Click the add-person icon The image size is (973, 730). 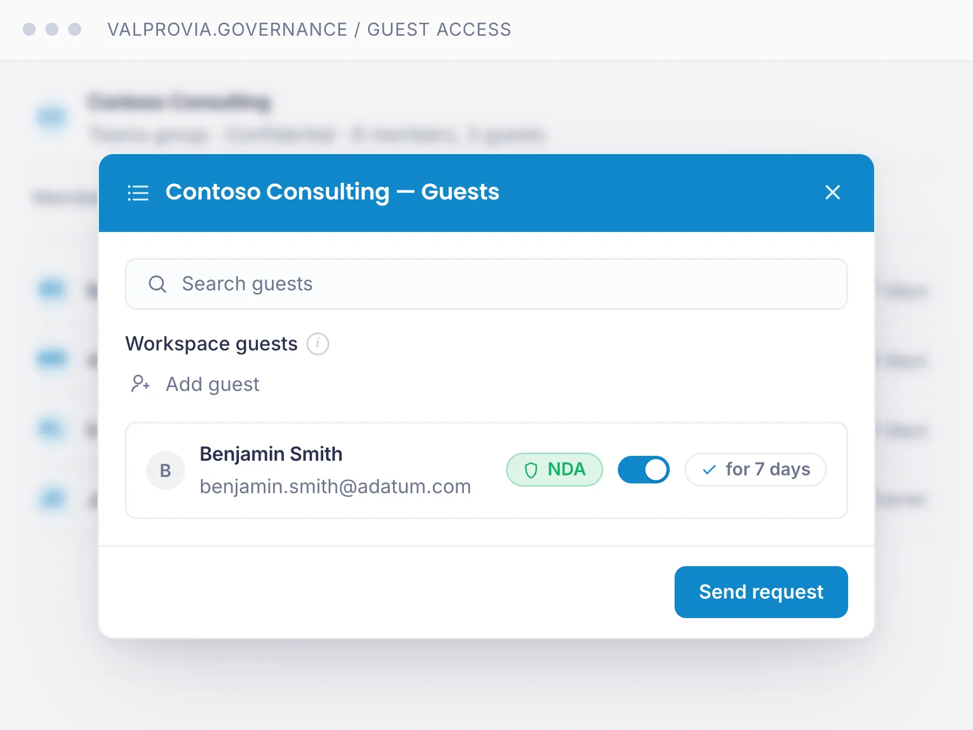click(x=141, y=384)
